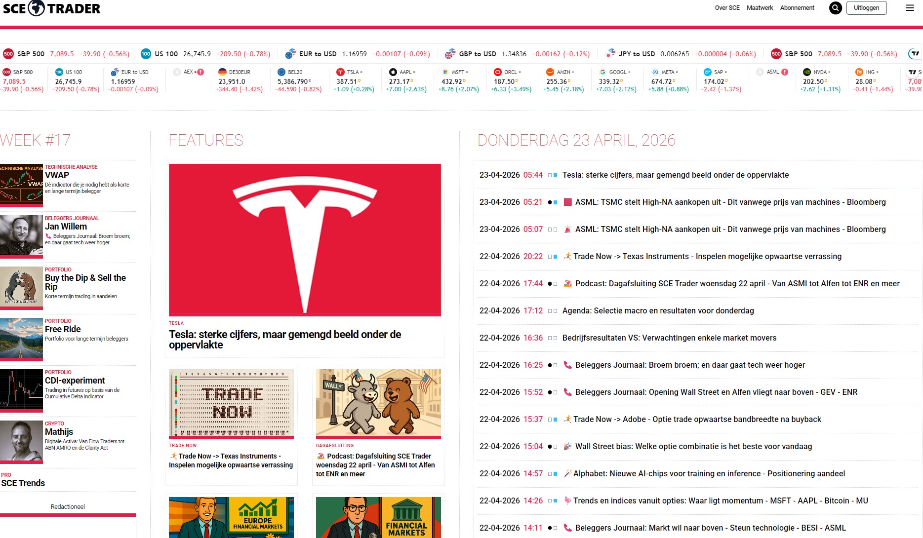The image size is (923, 538).
Task: Click the 23-04-2026 05:44 timestamp
Action: click(511, 175)
